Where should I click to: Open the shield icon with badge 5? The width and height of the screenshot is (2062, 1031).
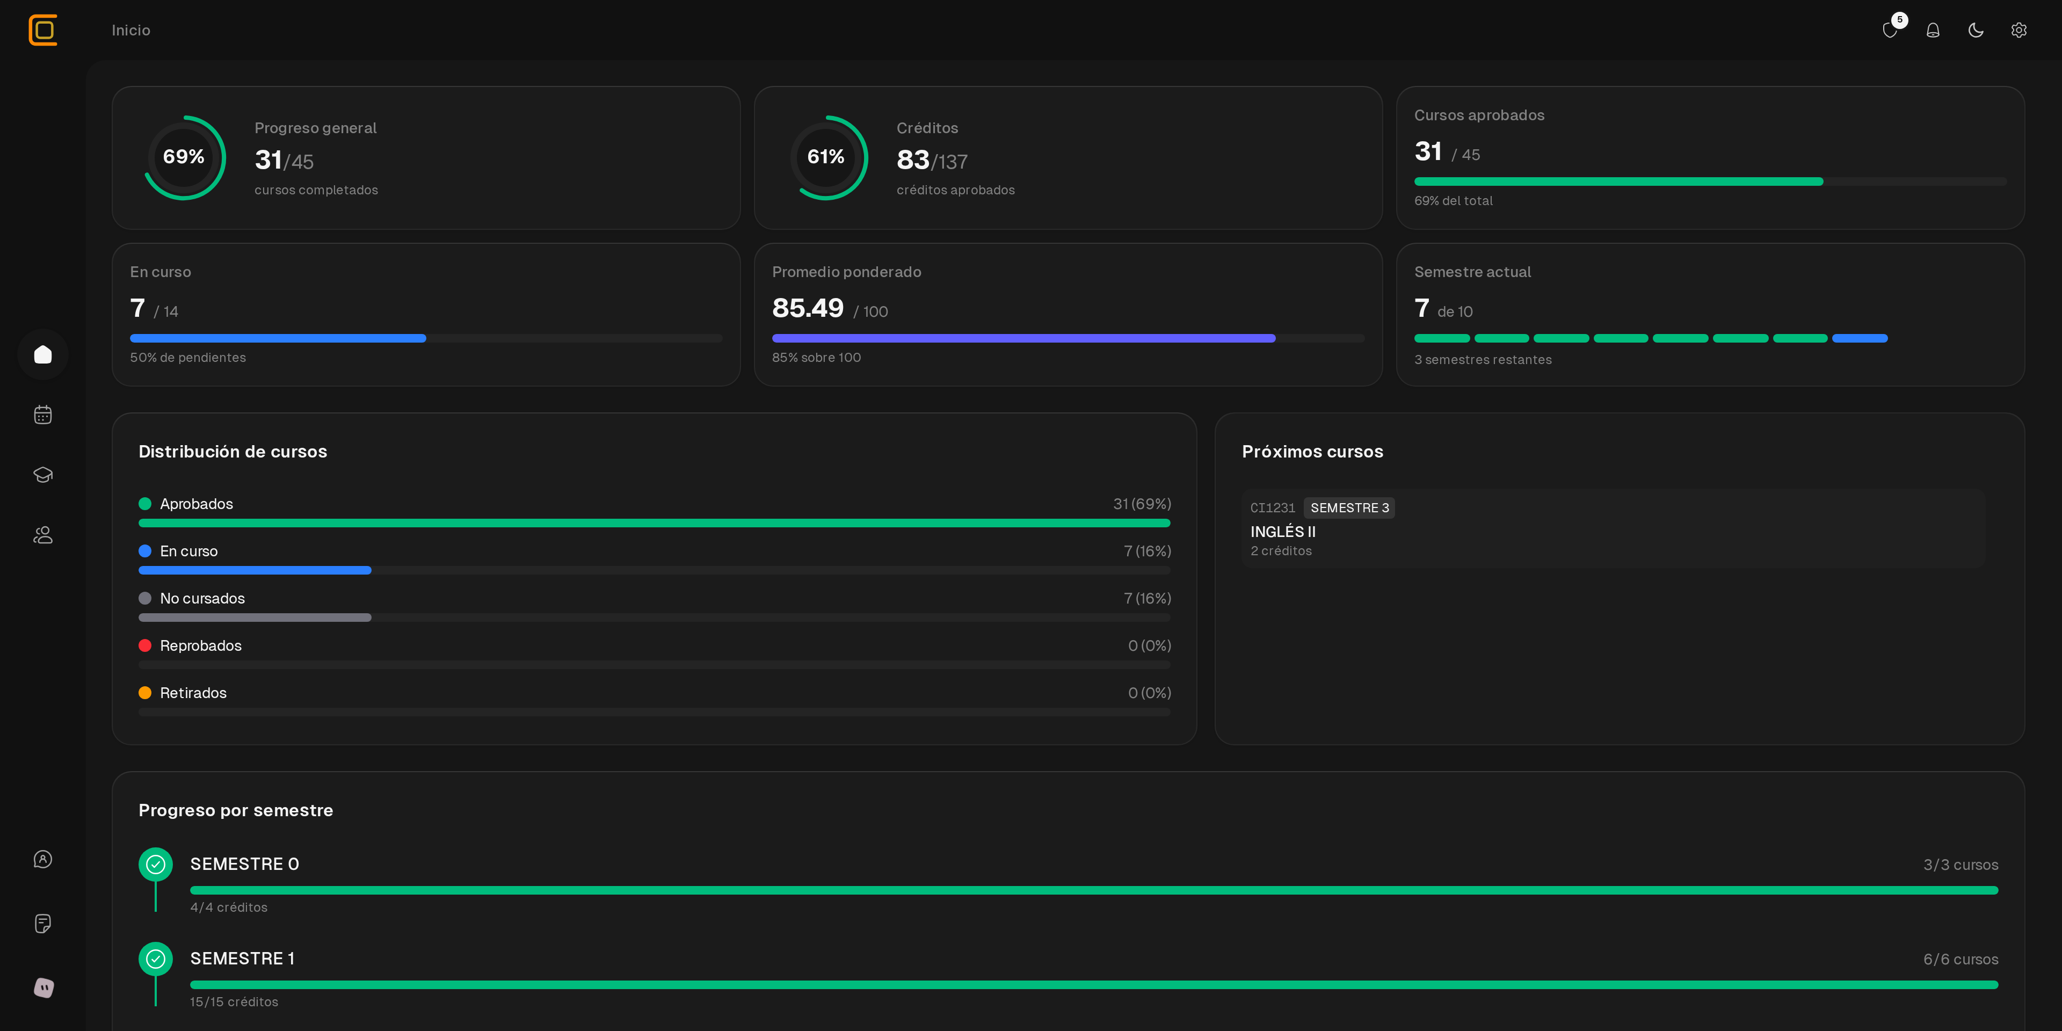1891,30
